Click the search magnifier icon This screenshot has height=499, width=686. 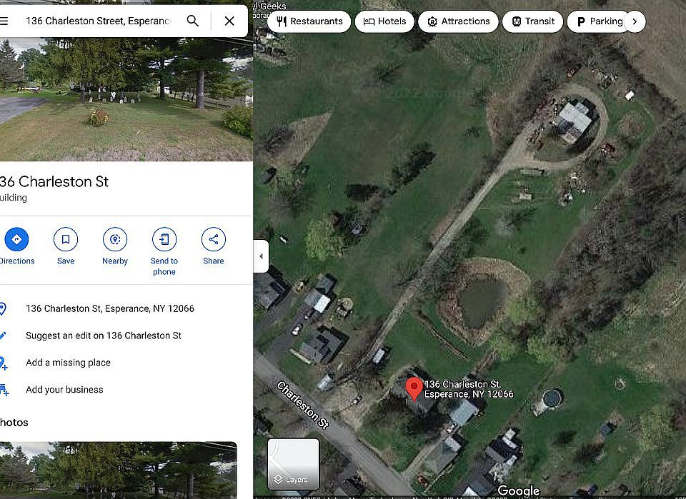(x=192, y=21)
